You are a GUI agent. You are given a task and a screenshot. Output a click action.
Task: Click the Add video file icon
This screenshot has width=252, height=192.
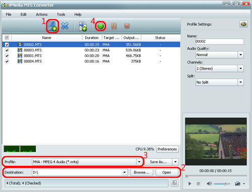click(x=52, y=26)
